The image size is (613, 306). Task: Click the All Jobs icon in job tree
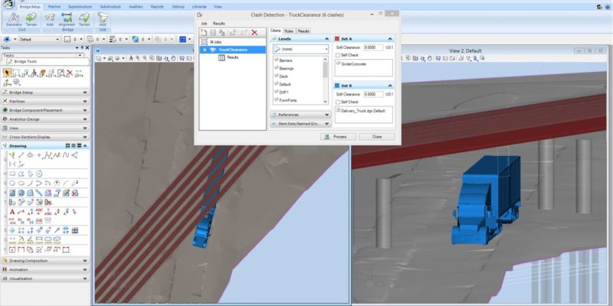click(x=204, y=41)
